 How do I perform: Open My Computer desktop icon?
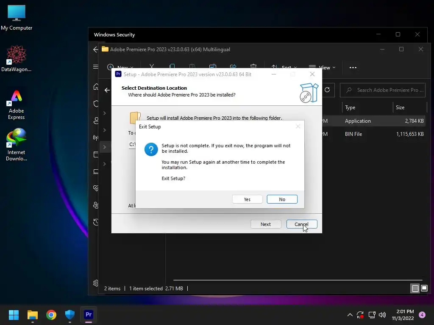tap(17, 18)
